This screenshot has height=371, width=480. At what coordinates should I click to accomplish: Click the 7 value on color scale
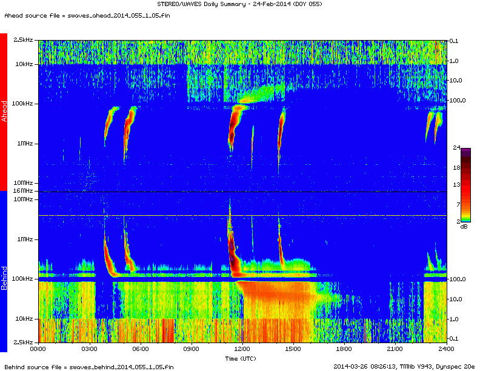(458, 204)
